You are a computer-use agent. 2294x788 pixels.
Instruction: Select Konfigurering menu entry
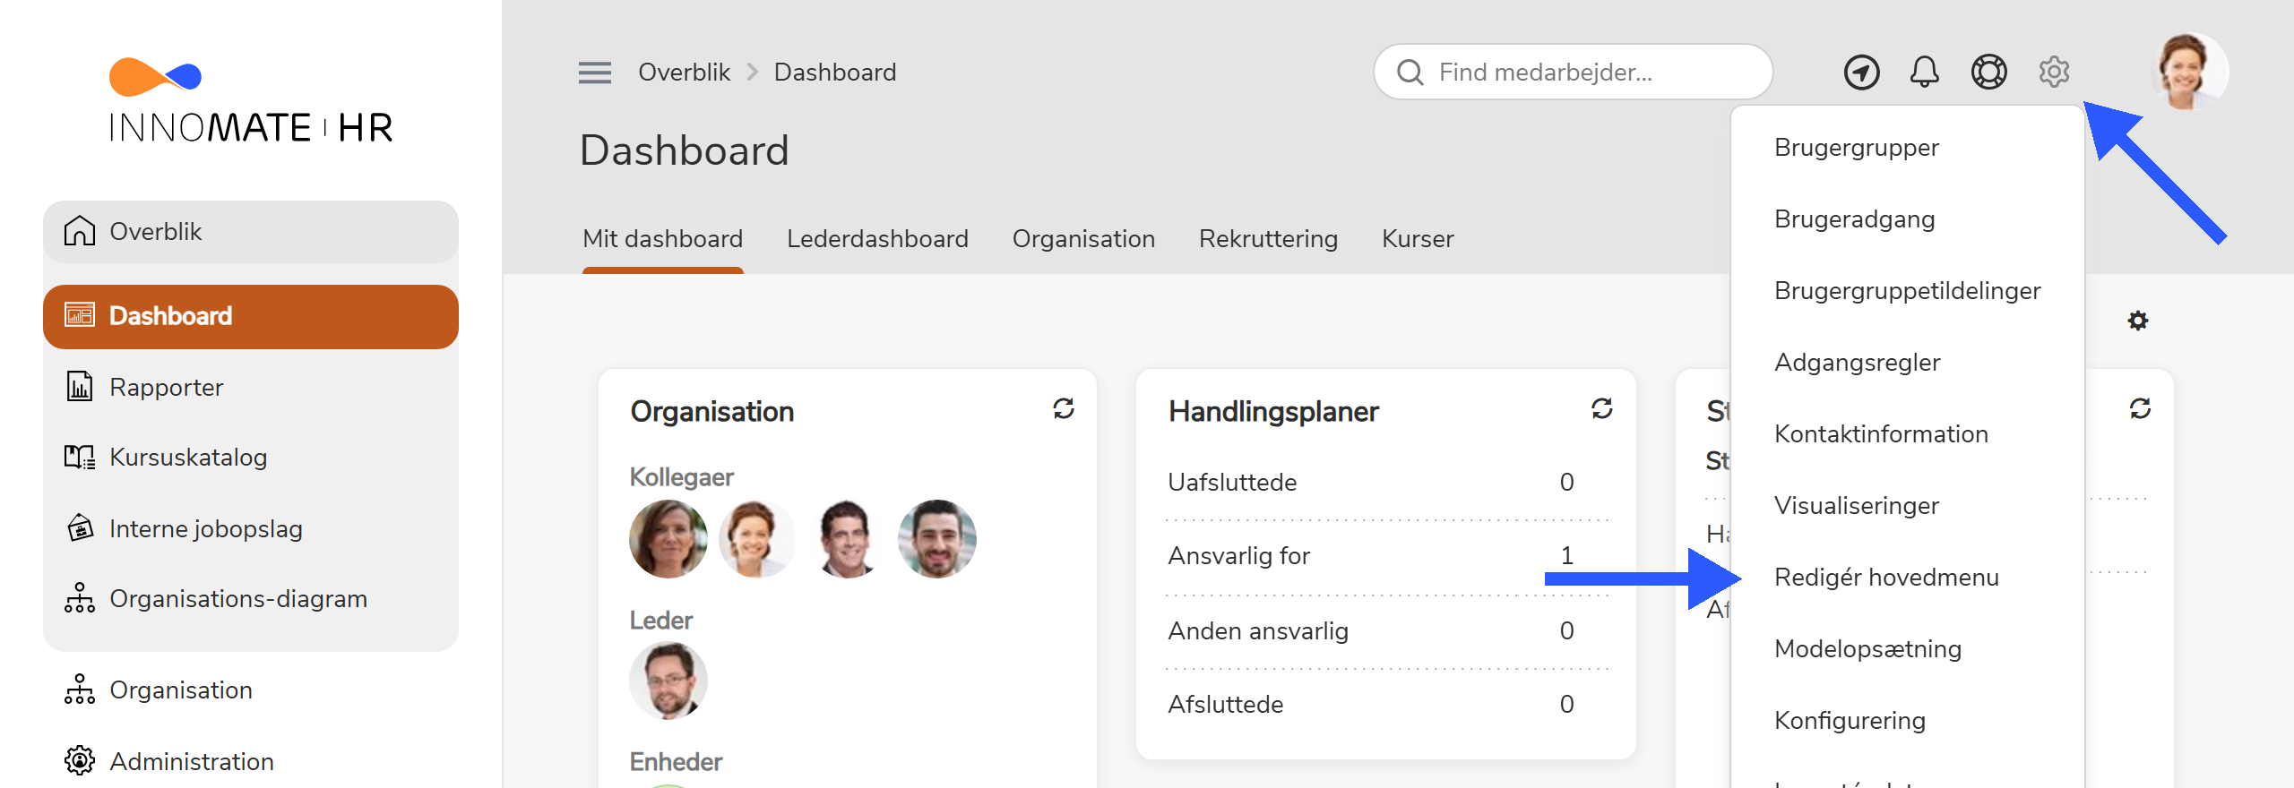[x=1908, y=721]
